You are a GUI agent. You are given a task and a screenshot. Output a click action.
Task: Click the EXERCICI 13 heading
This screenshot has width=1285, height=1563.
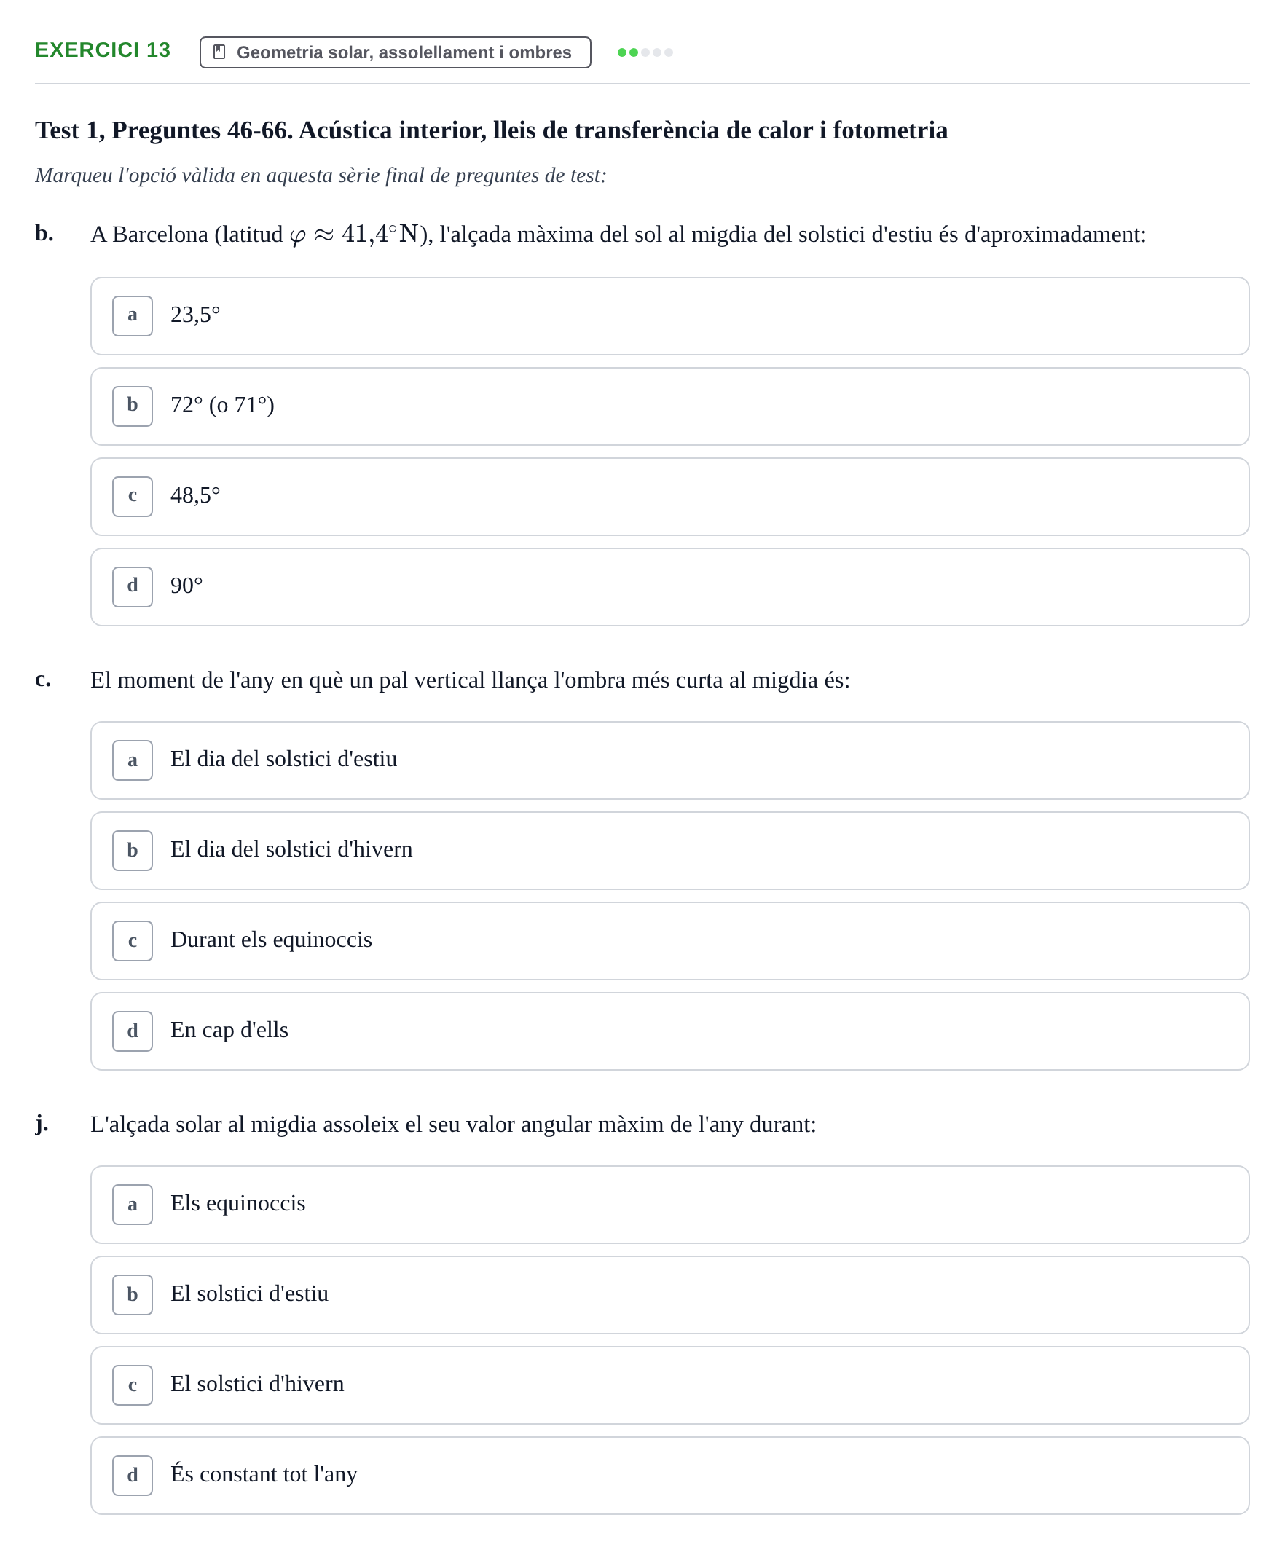pos(103,50)
